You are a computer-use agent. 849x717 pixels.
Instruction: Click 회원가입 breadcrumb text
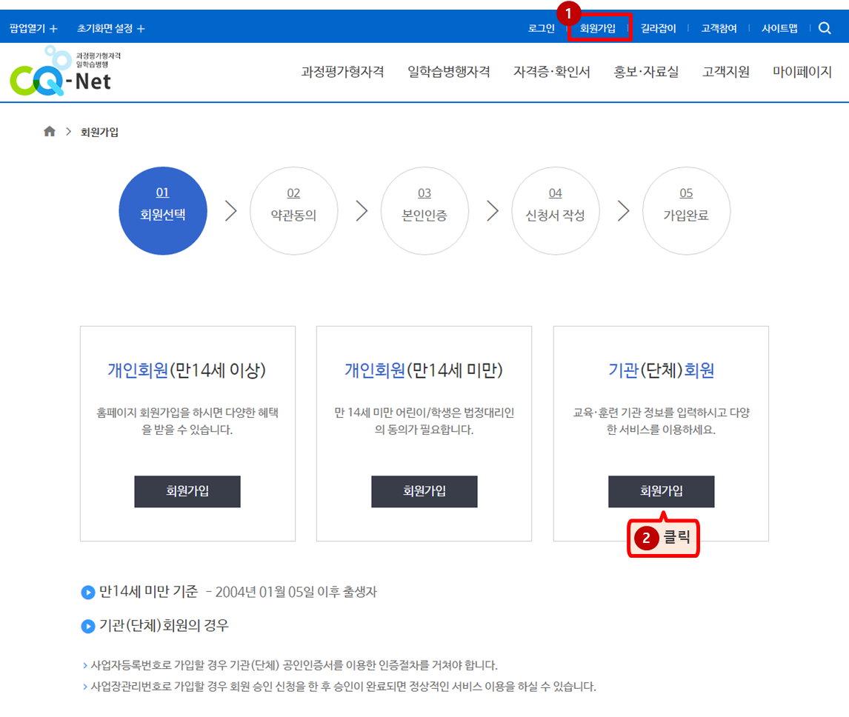pos(99,132)
